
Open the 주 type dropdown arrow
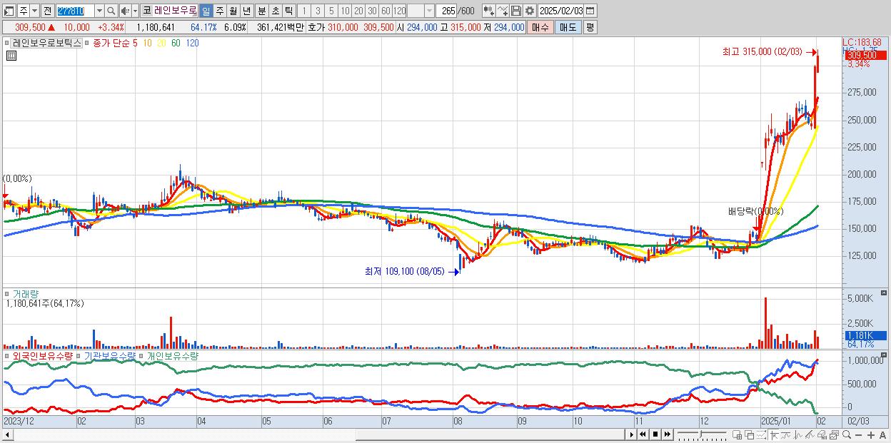point(35,11)
